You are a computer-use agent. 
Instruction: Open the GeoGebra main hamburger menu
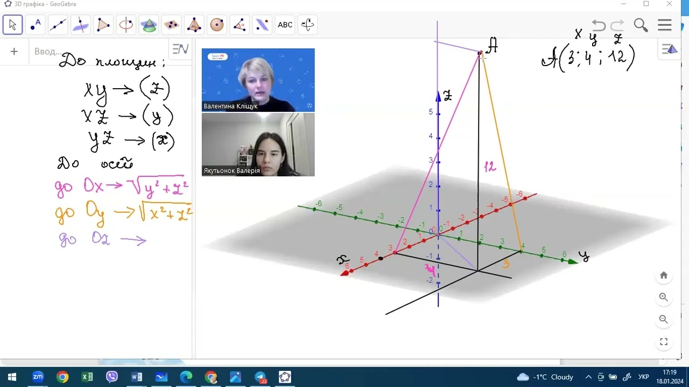click(665, 25)
